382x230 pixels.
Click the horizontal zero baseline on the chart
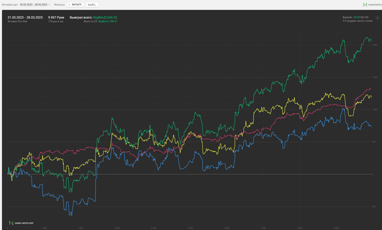click(x=300, y=174)
